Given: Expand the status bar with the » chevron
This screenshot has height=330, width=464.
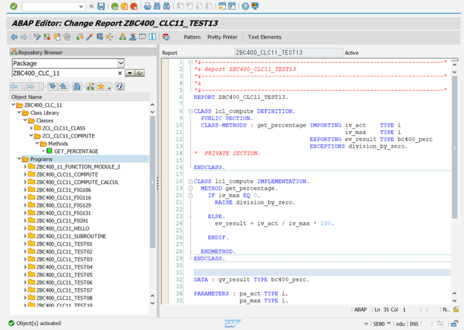Looking at the screenshot, I should pos(366,324).
